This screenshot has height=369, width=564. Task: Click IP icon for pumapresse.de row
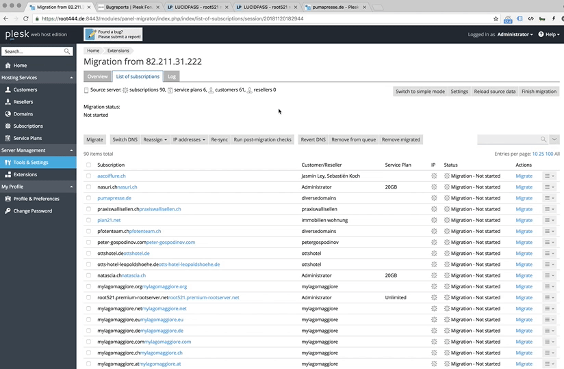[x=434, y=198]
